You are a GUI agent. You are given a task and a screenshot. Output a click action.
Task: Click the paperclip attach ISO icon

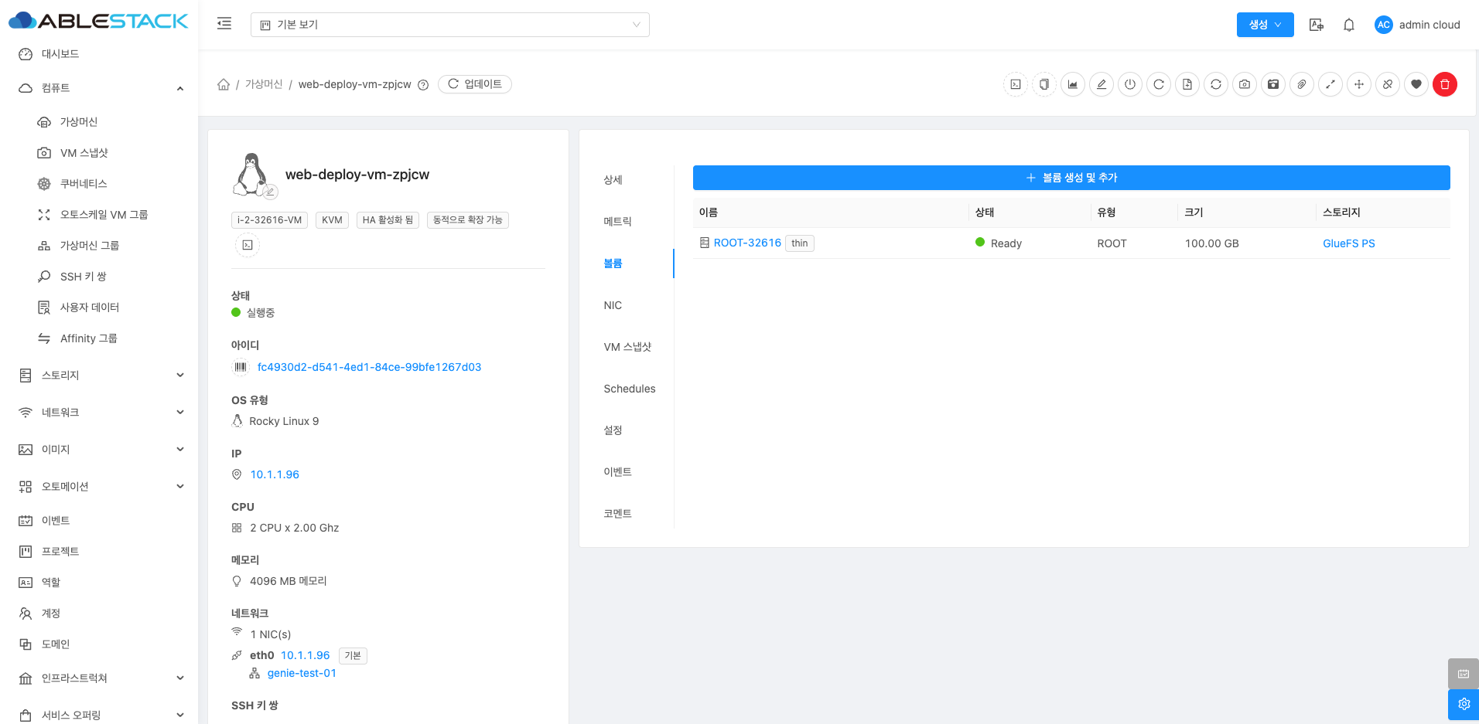1302,84
